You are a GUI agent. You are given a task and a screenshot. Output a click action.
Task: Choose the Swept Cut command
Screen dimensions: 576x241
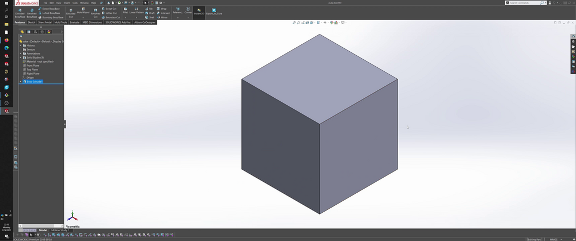click(x=109, y=9)
